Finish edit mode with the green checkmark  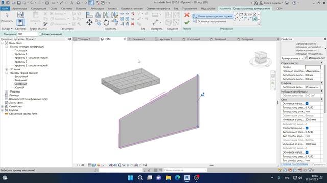click(x=187, y=22)
